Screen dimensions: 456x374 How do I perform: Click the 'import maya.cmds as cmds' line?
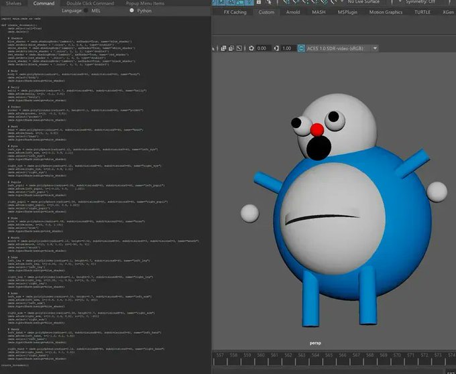point(21,19)
